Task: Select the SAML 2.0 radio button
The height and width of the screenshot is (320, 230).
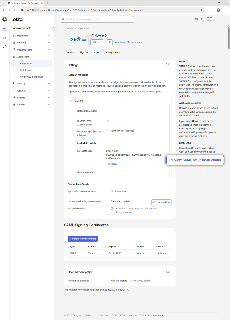Action: coord(71,101)
